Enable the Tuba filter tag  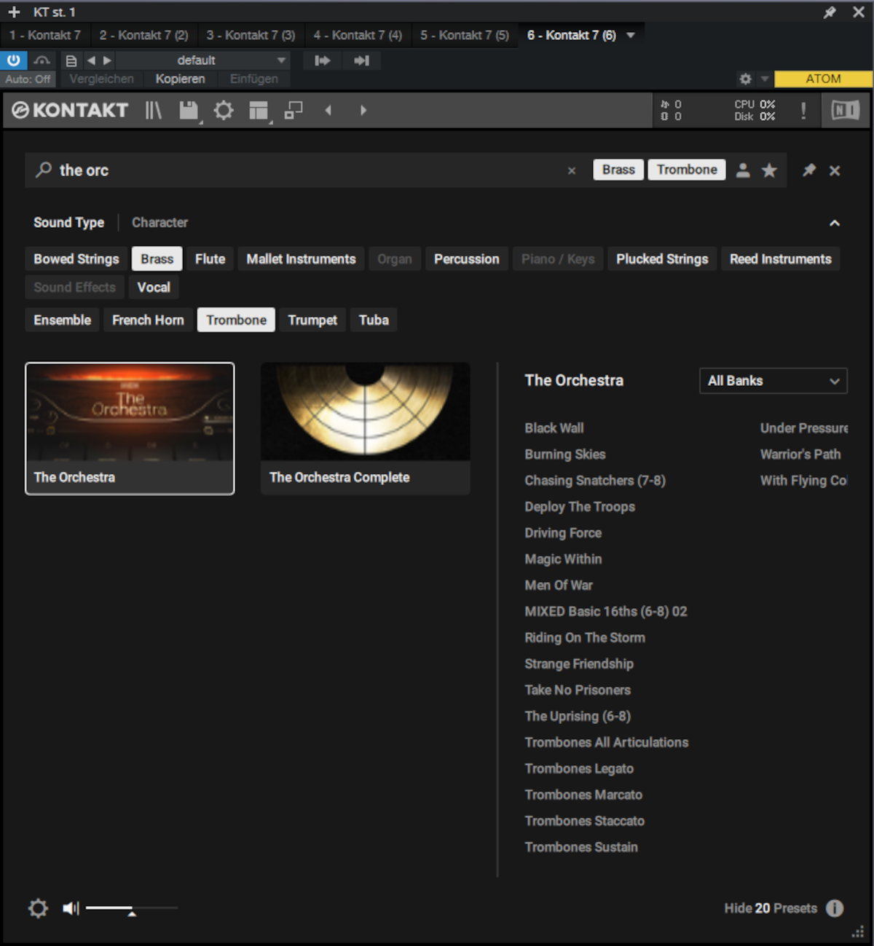pyautogui.click(x=374, y=320)
